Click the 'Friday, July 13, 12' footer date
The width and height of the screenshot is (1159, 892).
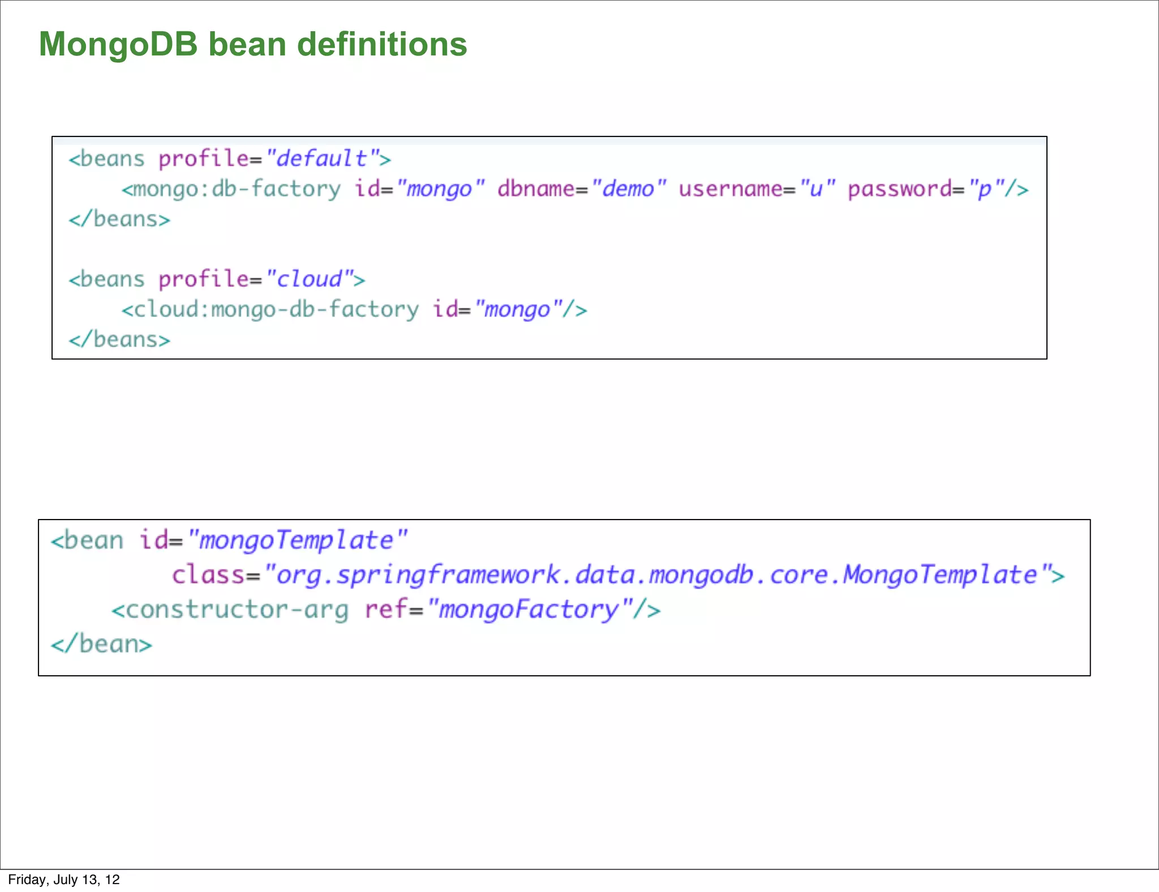(x=64, y=880)
